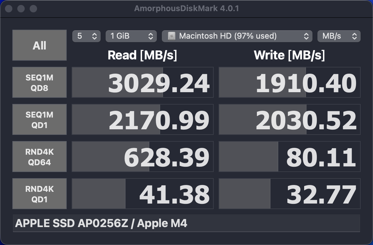The image size is (373, 245).
Task: Click the APPLE SSD AP0256Z info field
Action: point(186,223)
